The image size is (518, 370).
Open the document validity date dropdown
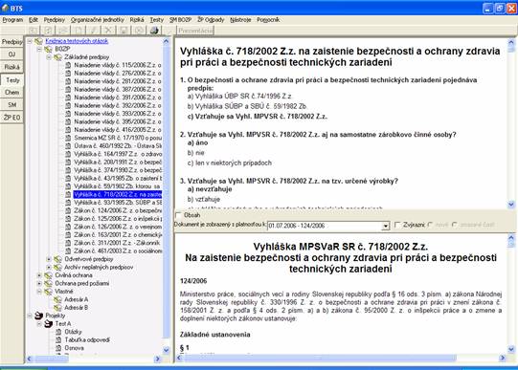point(385,226)
